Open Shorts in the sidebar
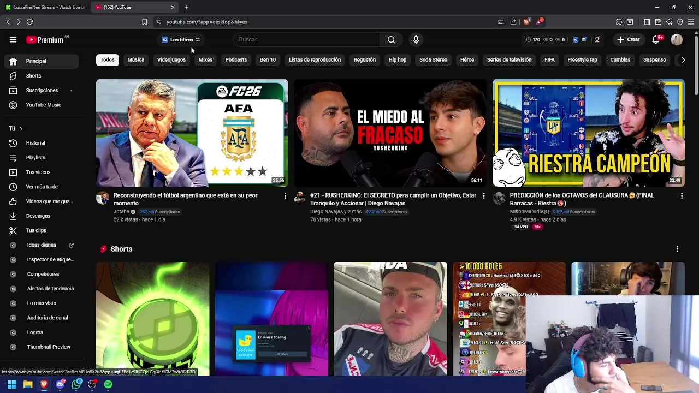The image size is (699, 393). [x=42, y=76]
